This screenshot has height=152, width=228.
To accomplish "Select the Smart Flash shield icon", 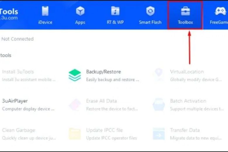I will click(150, 11).
